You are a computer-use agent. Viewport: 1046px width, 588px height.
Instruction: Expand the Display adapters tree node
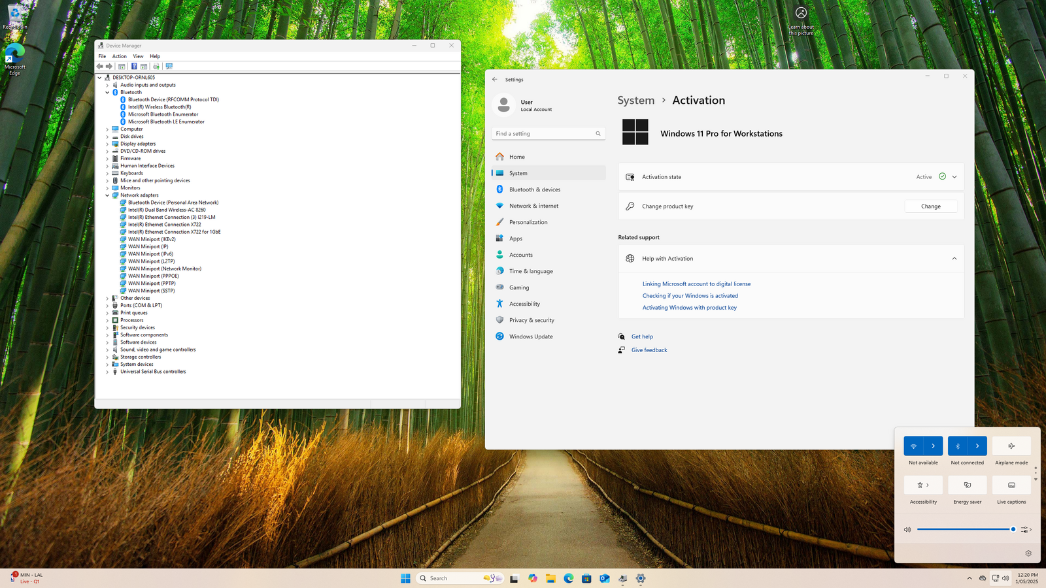108,144
